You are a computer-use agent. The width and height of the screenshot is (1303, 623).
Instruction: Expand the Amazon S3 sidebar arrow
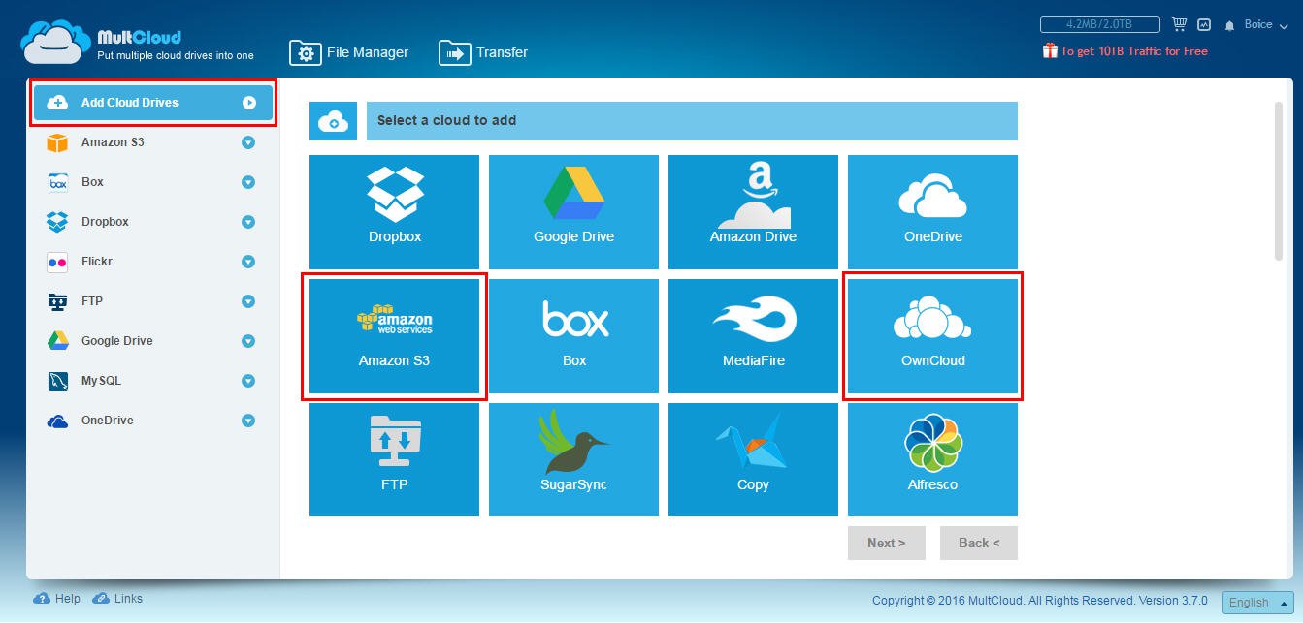pos(248,142)
